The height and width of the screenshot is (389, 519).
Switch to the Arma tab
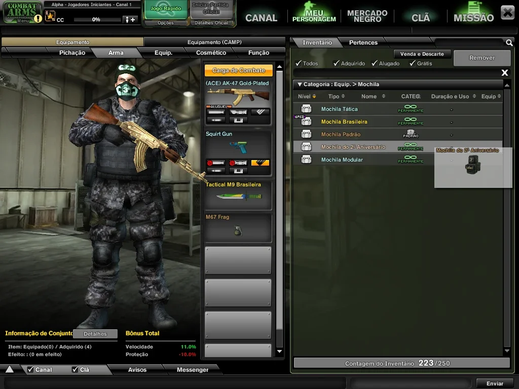click(x=116, y=53)
